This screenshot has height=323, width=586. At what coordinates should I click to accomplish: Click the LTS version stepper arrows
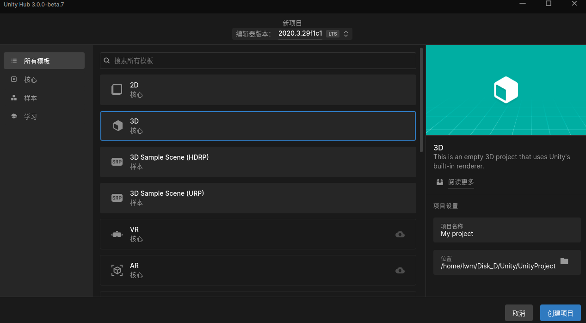(345, 33)
